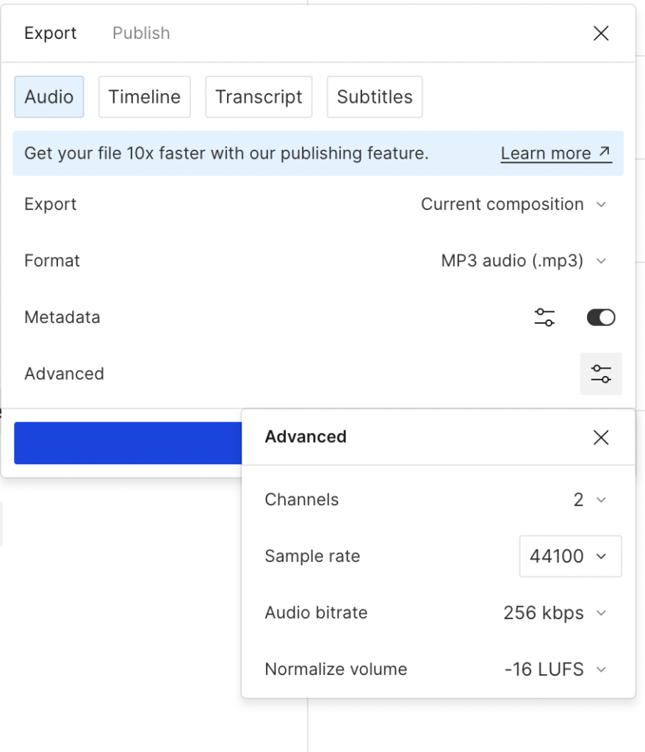Close the Export dialog
The width and height of the screenshot is (645, 752).
coord(601,33)
